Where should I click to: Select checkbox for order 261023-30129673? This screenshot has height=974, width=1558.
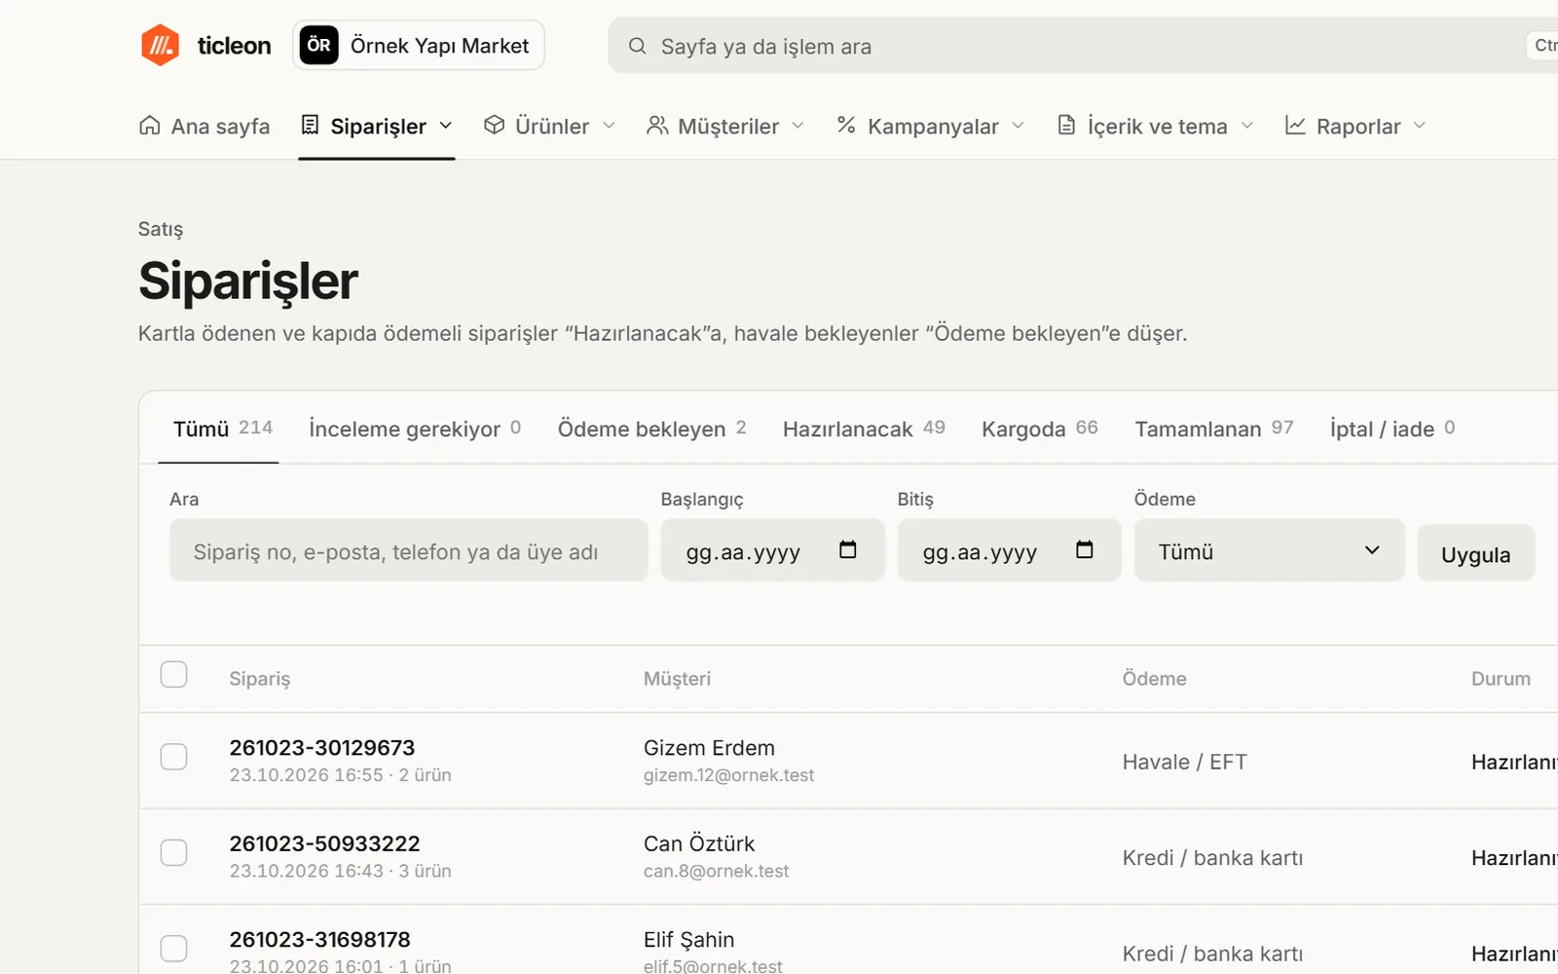(173, 757)
